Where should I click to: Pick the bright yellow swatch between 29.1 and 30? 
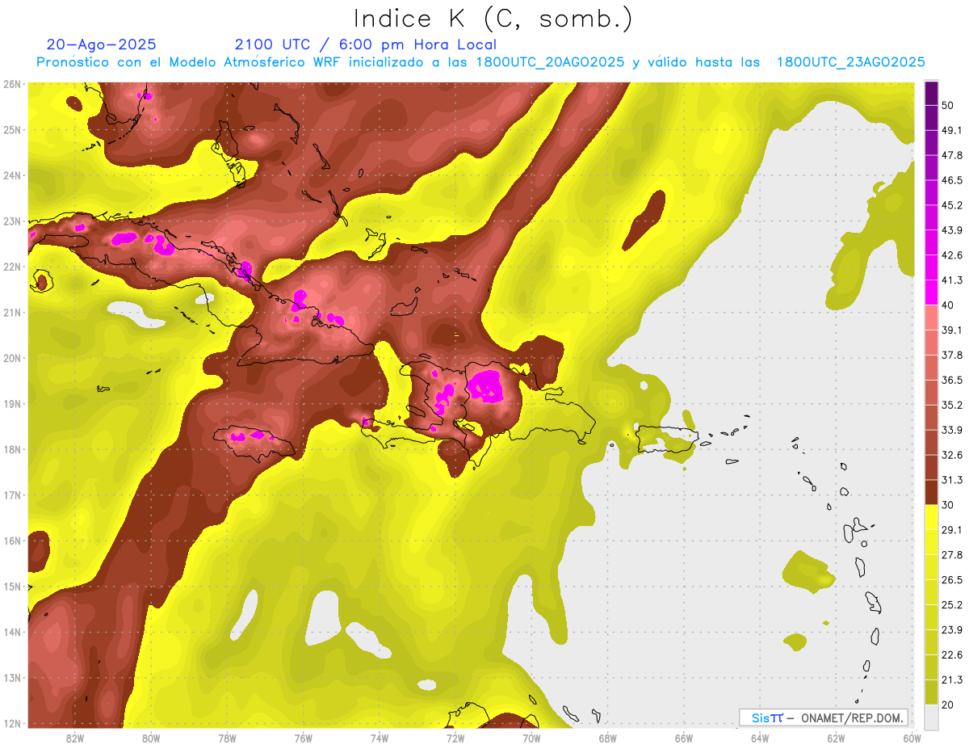coord(931,518)
